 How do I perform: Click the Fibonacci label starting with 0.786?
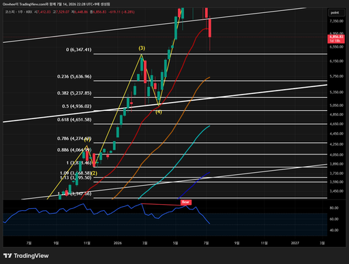pyautogui.click(x=74, y=138)
